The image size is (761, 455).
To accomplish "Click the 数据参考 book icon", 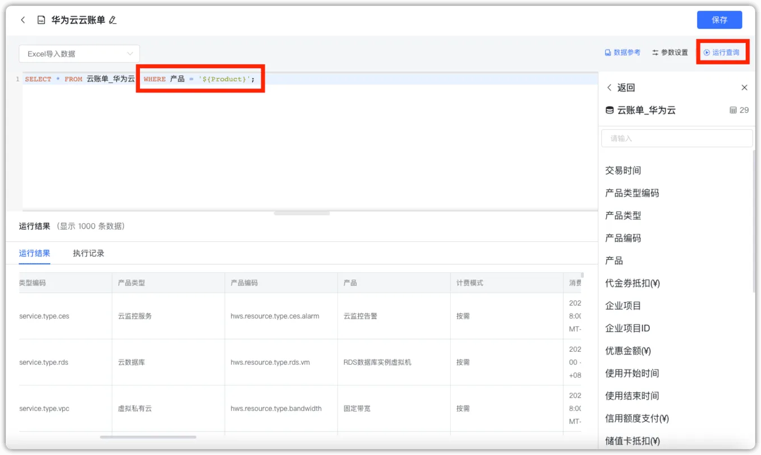I will point(608,52).
